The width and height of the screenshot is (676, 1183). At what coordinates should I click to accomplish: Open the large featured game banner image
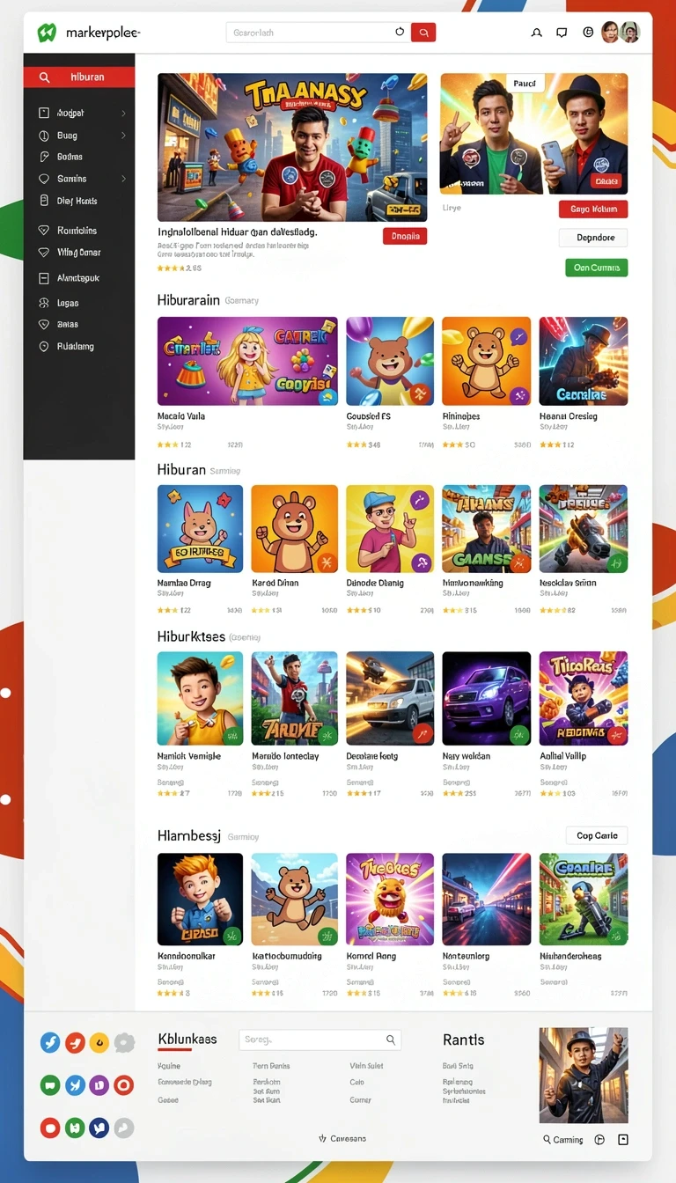click(292, 147)
